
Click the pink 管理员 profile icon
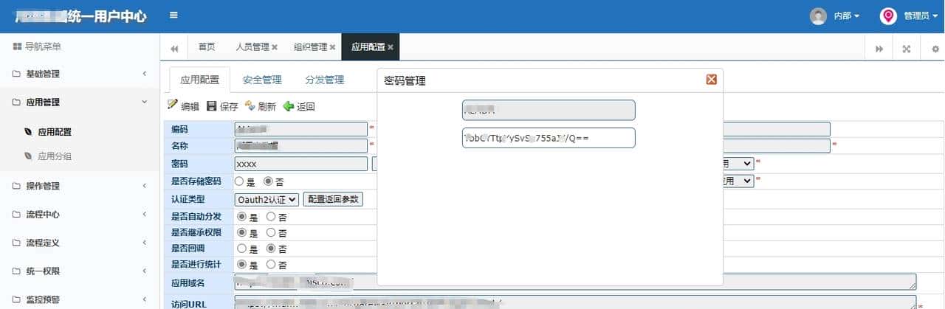tap(888, 16)
